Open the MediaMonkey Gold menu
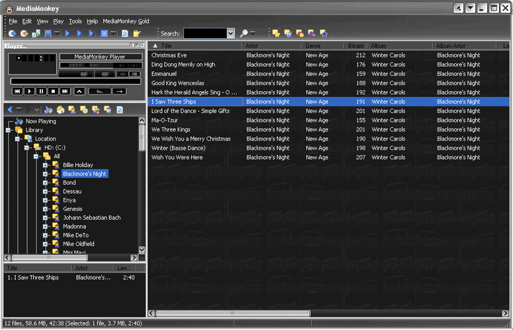This screenshot has height=330, width=513. coord(126,21)
